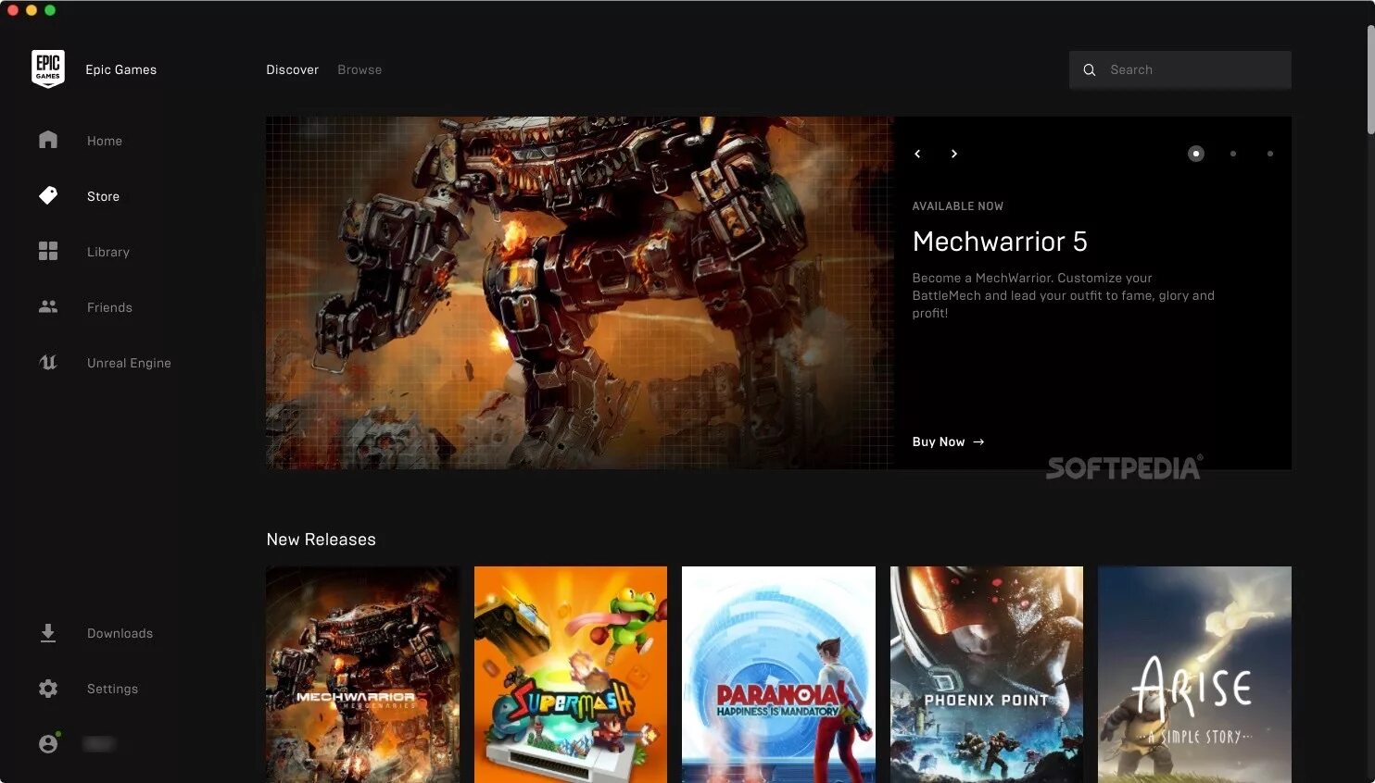Image resolution: width=1375 pixels, height=783 pixels.
Task: Click the Buy Now link
Action: [x=948, y=441]
